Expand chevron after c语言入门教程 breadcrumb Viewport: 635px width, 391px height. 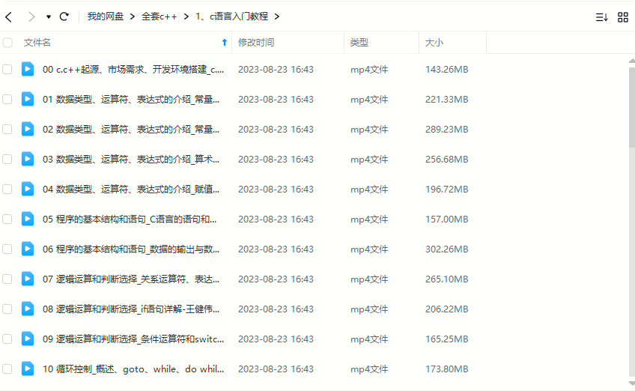tap(277, 16)
